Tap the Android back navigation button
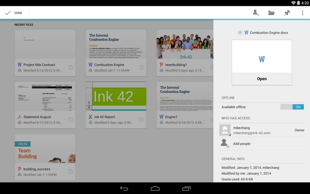This screenshot has width=310, height=194. click(124, 188)
